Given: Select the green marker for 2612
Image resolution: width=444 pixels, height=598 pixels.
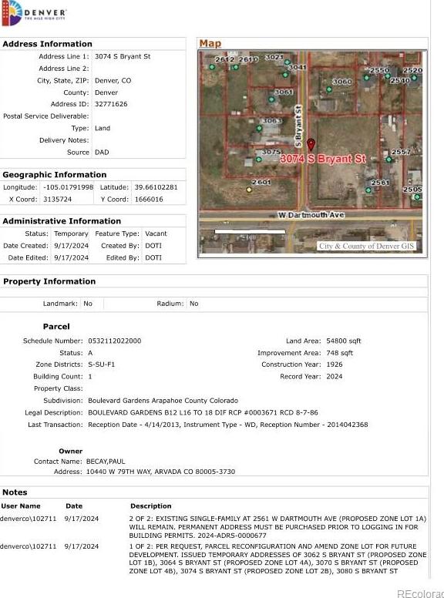Looking at the screenshot, I should click(212, 67).
